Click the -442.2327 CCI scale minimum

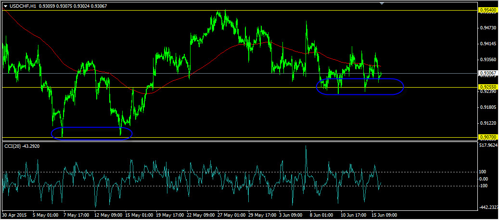pyautogui.click(x=488, y=207)
